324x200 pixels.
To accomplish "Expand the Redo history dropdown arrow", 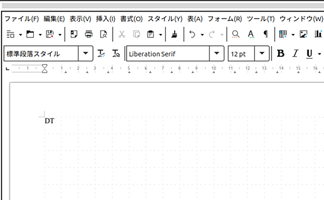I will point(222,35).
